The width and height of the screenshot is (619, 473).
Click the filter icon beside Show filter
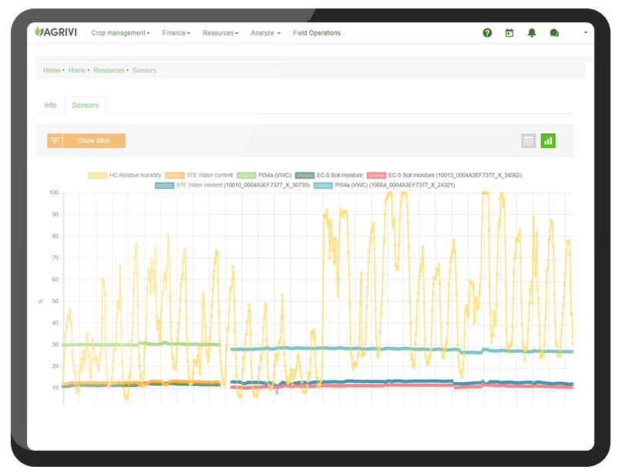[55, 140]
